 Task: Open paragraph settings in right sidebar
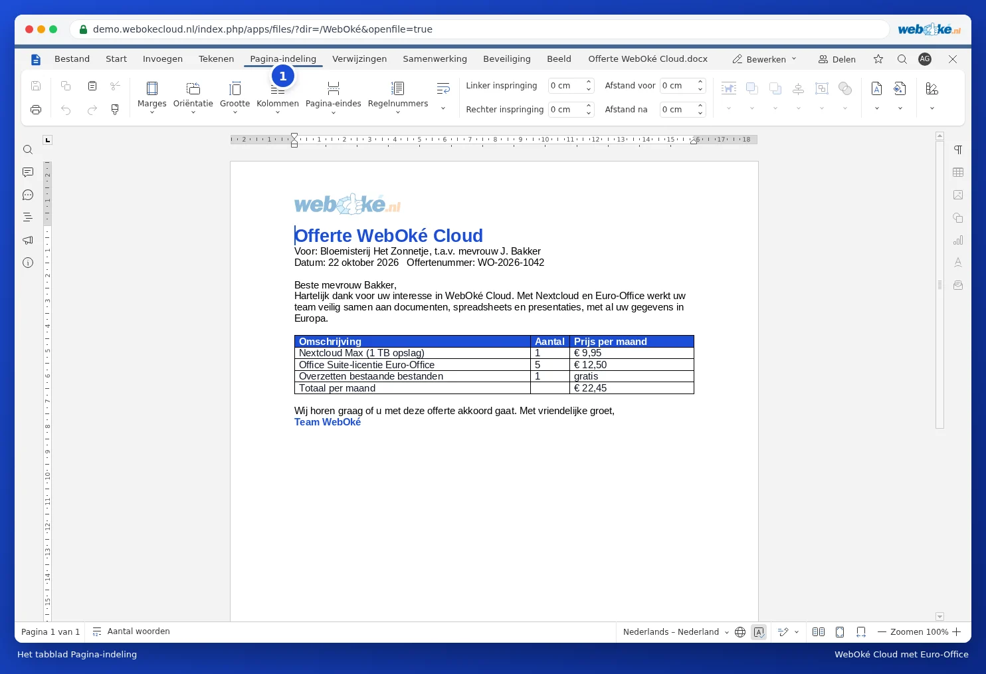tap(958, 150)
